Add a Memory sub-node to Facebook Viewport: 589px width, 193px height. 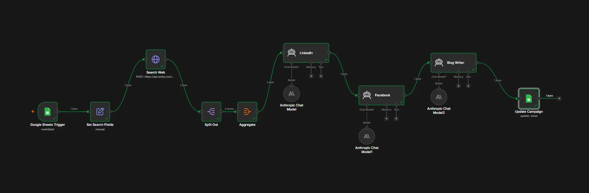[x=387, y=119]
